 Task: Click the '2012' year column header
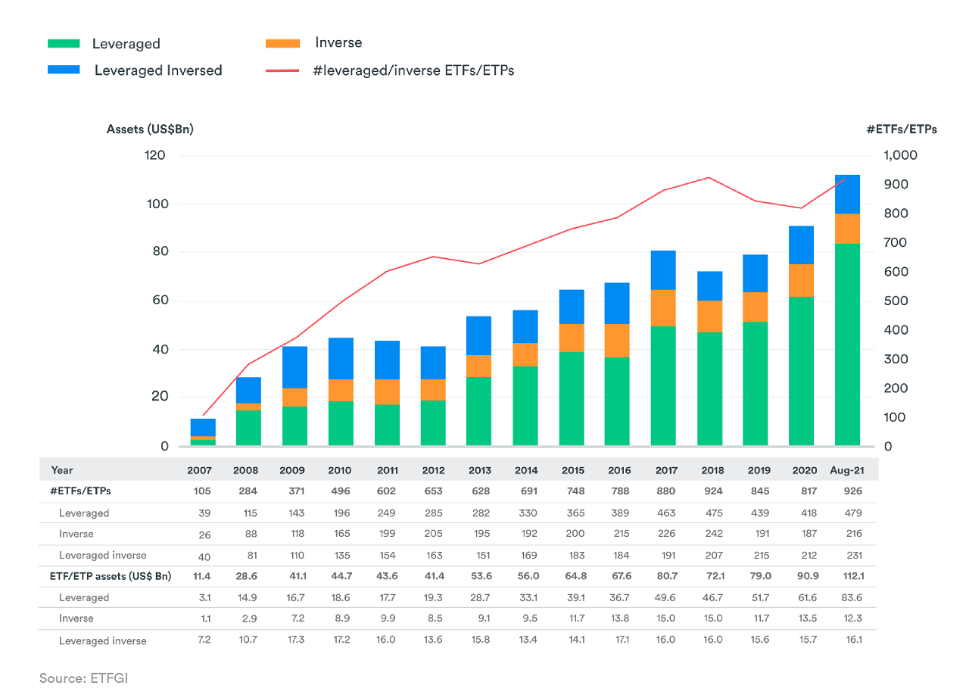pos(433,470)
